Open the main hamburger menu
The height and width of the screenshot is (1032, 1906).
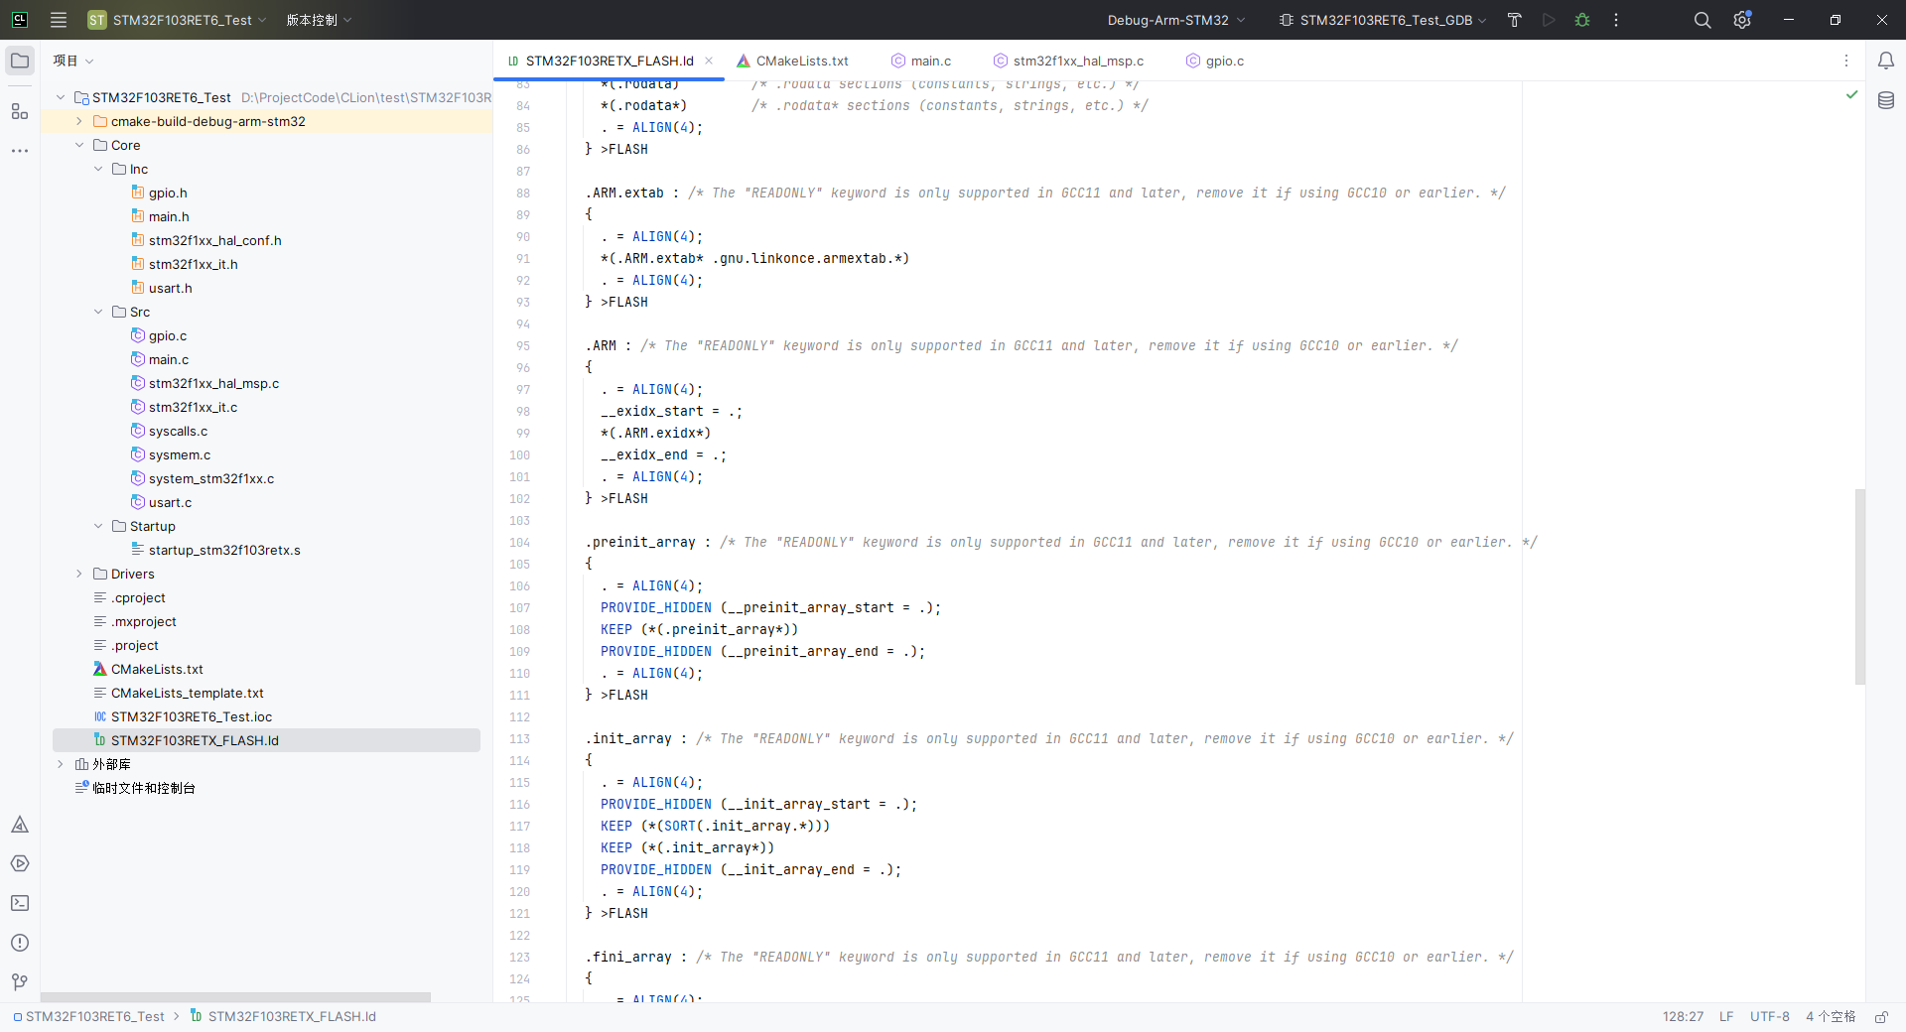[x=59, y=20]
